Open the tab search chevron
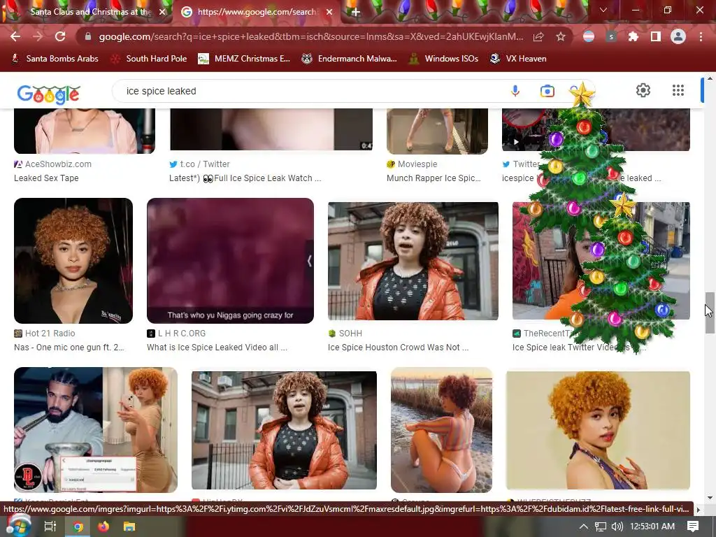The width and height of the screenshot is (716, 537). pos(603,10)
